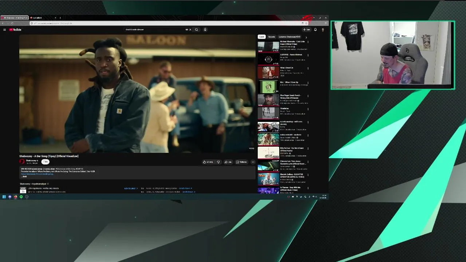Play What I Stand On thumbnail

268,72
